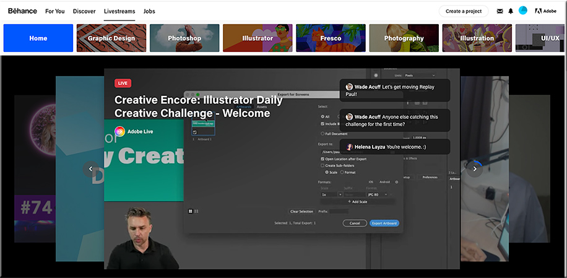Open the notifications bell icon

pyautogui.click(x=511, y=11)
